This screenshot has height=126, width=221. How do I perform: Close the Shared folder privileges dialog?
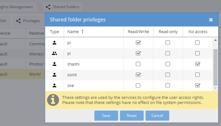211,20
